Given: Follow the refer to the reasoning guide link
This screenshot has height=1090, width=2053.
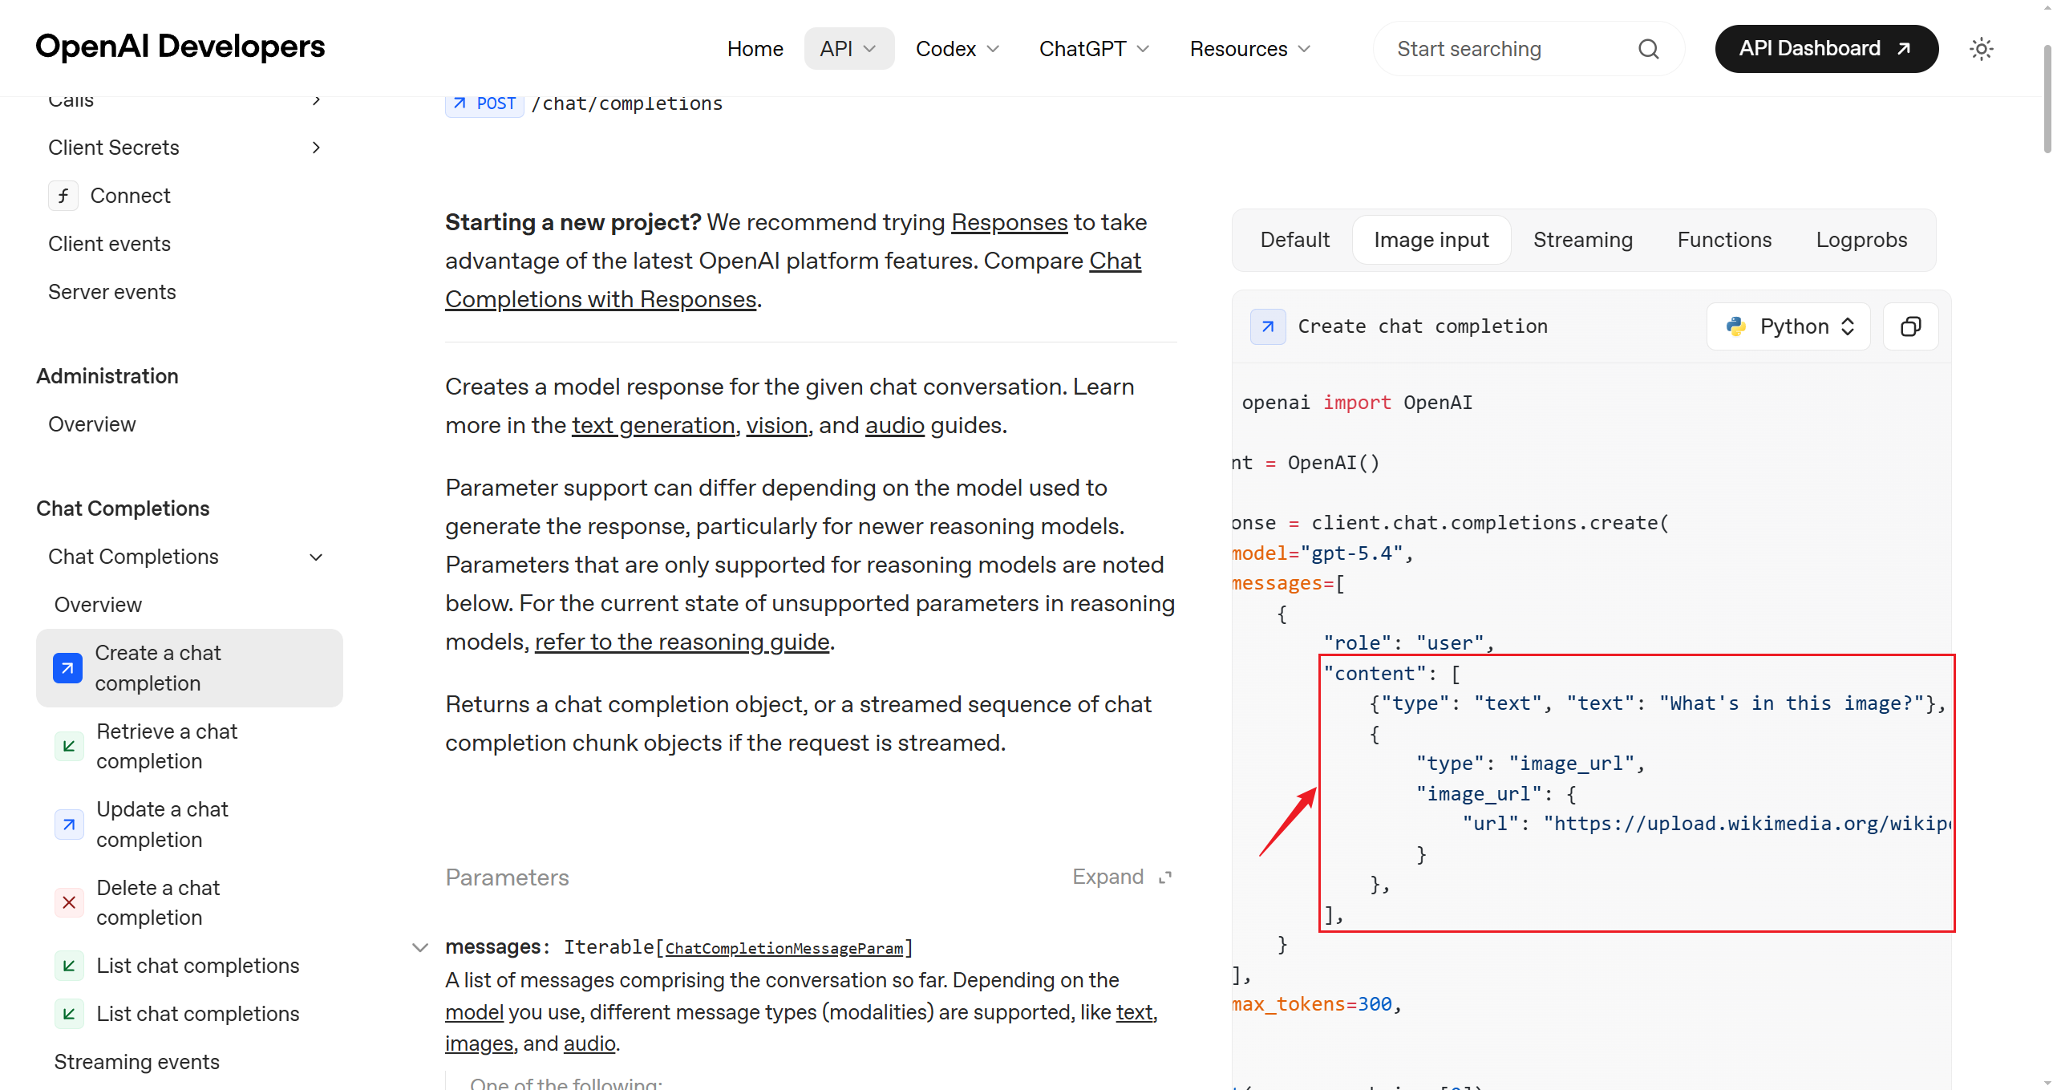Looking at the screenshot, I should pyautogui.click(x=682, y=642).
